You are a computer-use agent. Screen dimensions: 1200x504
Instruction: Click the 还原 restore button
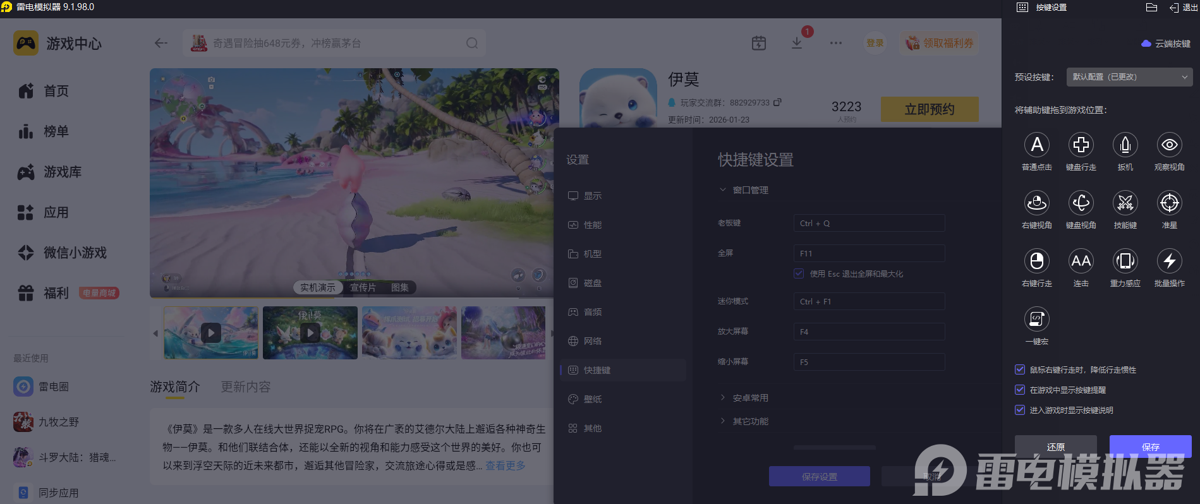click(1055, 447)
